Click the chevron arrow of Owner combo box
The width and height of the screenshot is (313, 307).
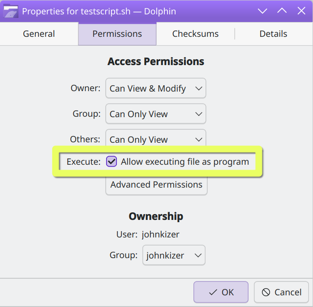pyautogui.click(x=199, y=88)
